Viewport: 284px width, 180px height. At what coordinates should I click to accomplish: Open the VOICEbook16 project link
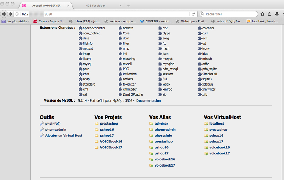pyautogui.click(x=111, y=141)
